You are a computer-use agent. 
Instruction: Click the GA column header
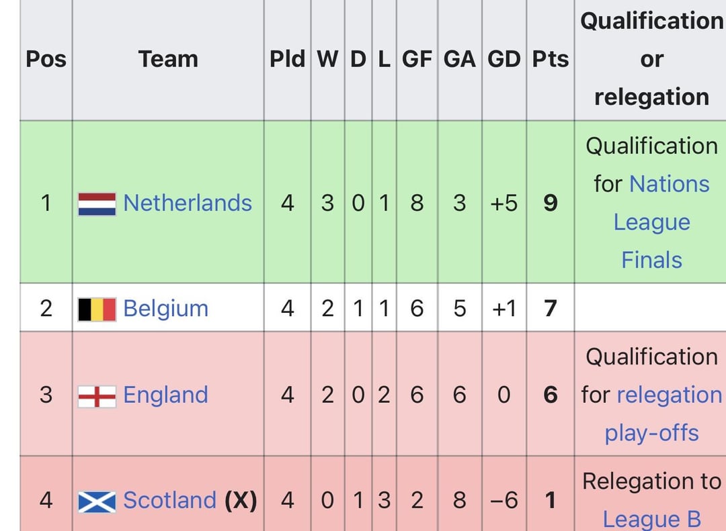tap(459, 59)
